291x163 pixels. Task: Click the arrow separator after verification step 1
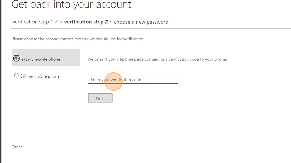pyautogui.click(x=61, y=22)
